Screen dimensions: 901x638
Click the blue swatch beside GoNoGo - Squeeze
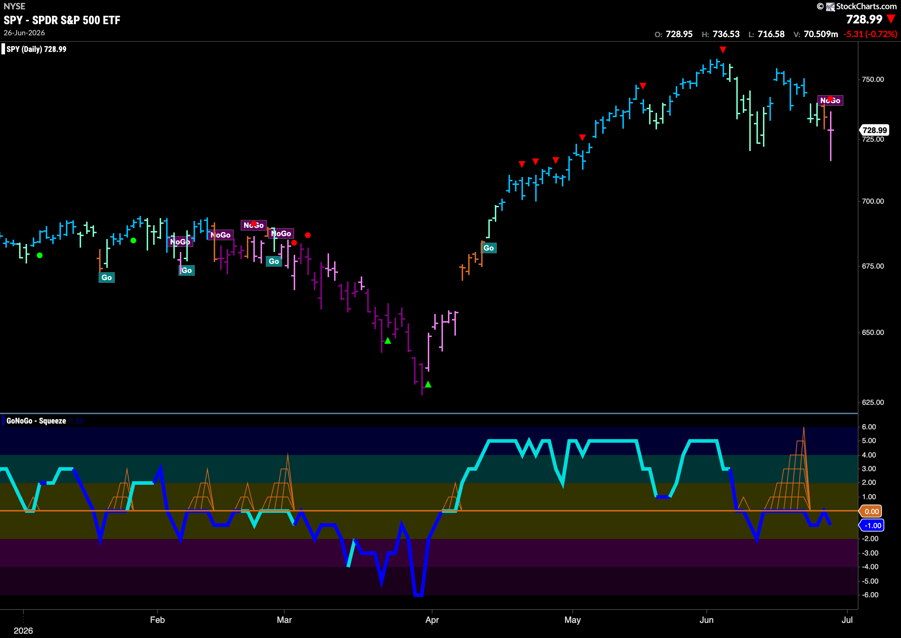coord(3,421)
